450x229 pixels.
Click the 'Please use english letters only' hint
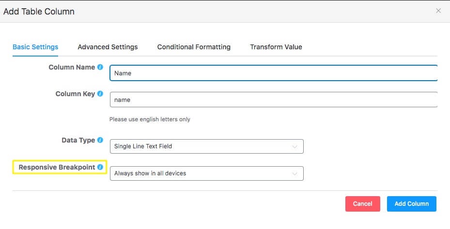(x=150, y=119)
